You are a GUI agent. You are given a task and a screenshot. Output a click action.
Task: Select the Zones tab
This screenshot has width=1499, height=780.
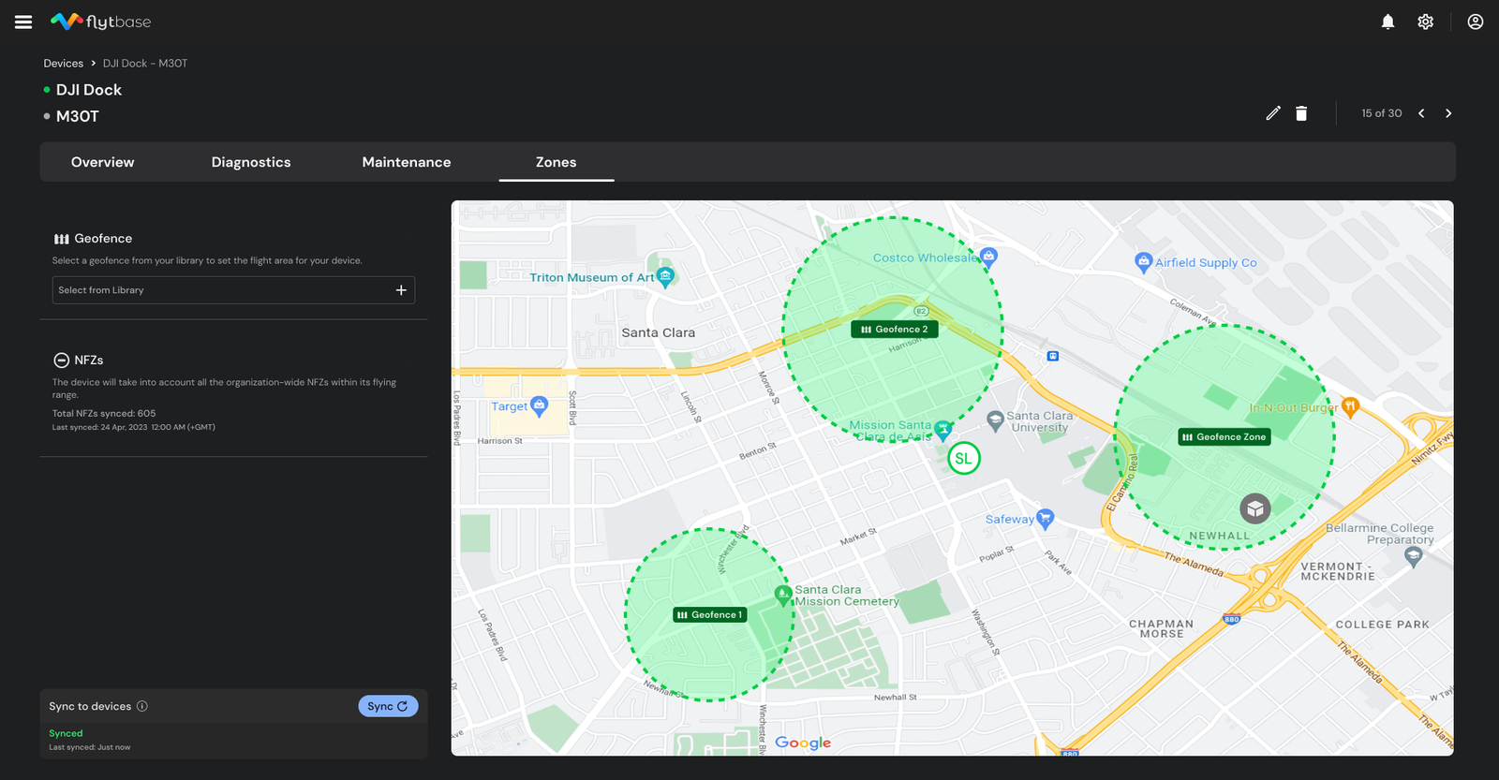557,162
